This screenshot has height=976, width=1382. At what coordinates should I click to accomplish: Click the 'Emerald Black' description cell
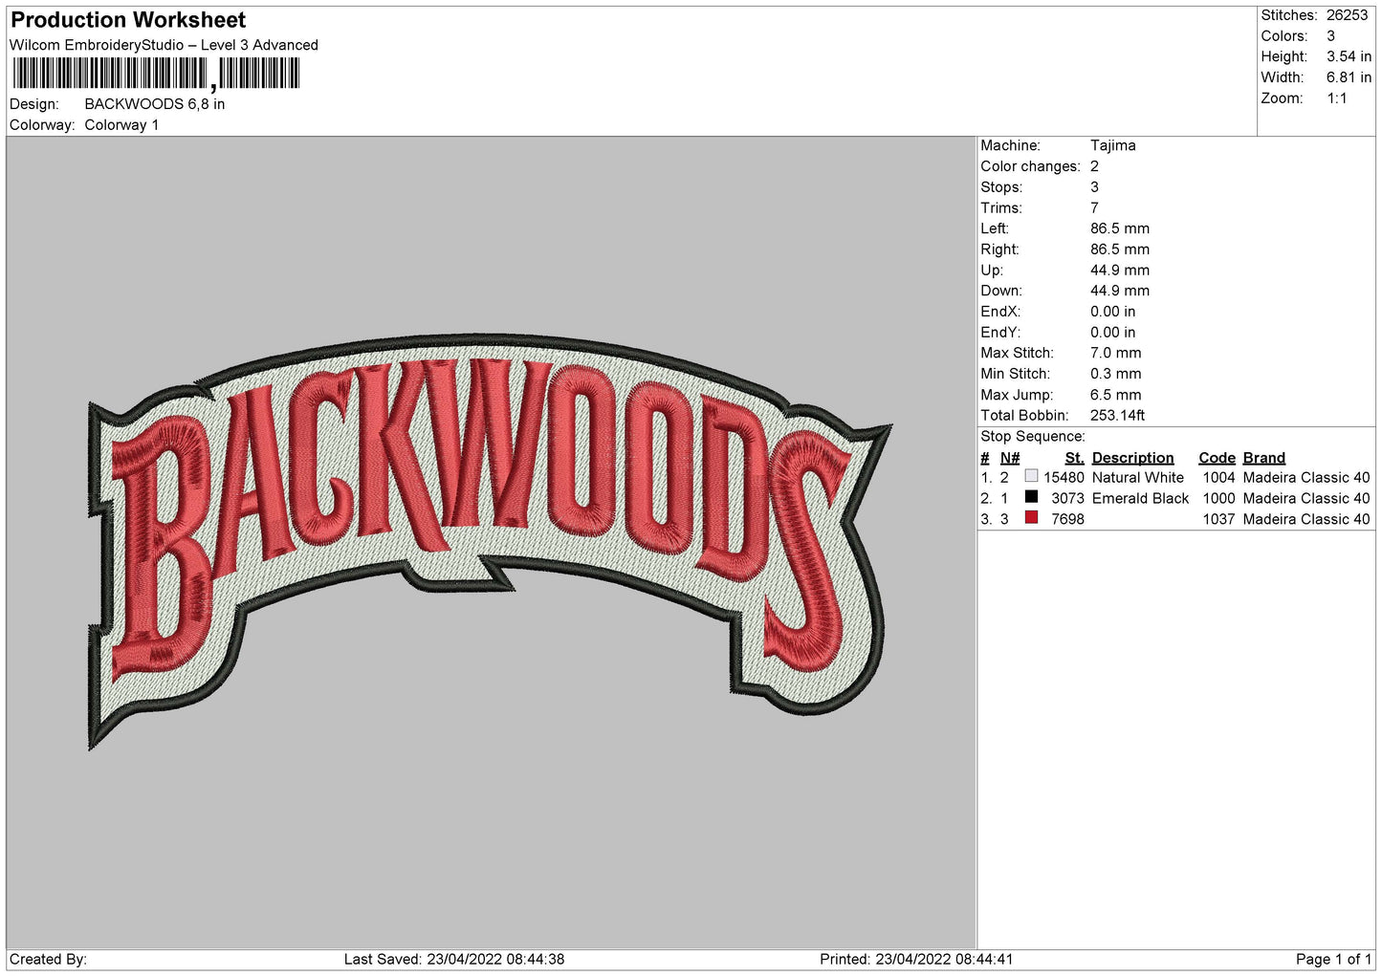(1140, 499)
